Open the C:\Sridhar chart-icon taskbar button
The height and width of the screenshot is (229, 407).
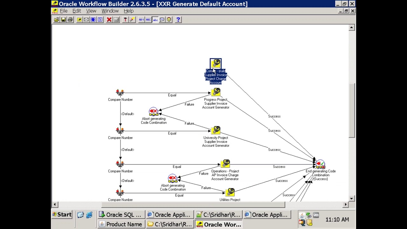(x=218, y=215)
